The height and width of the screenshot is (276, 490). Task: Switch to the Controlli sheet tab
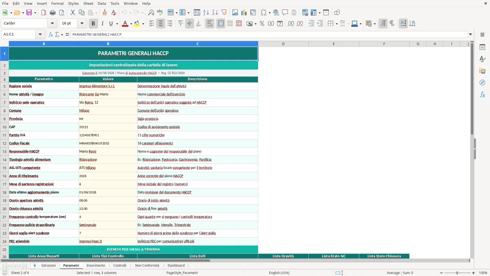pyautogui.click(x=120, y=265)
